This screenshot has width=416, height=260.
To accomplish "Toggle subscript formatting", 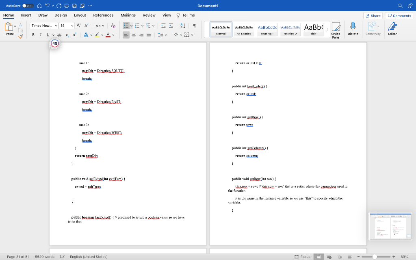I will click(67, 35).
